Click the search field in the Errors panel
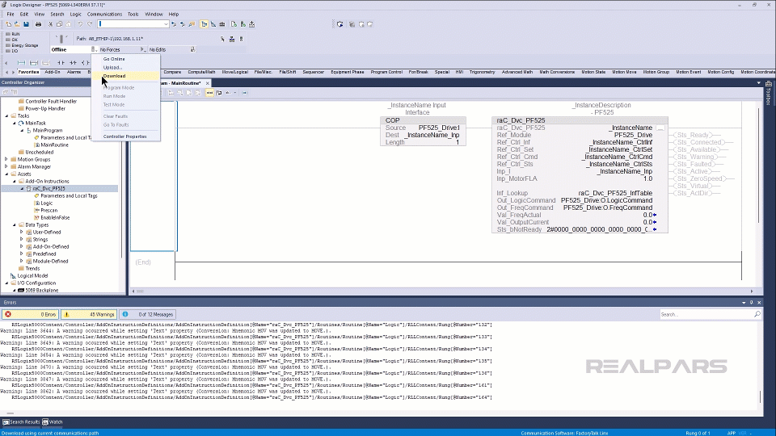 (706, 314)
